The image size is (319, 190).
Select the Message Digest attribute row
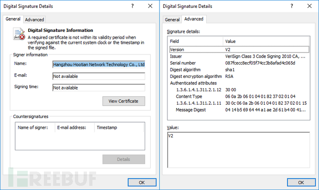238,110
